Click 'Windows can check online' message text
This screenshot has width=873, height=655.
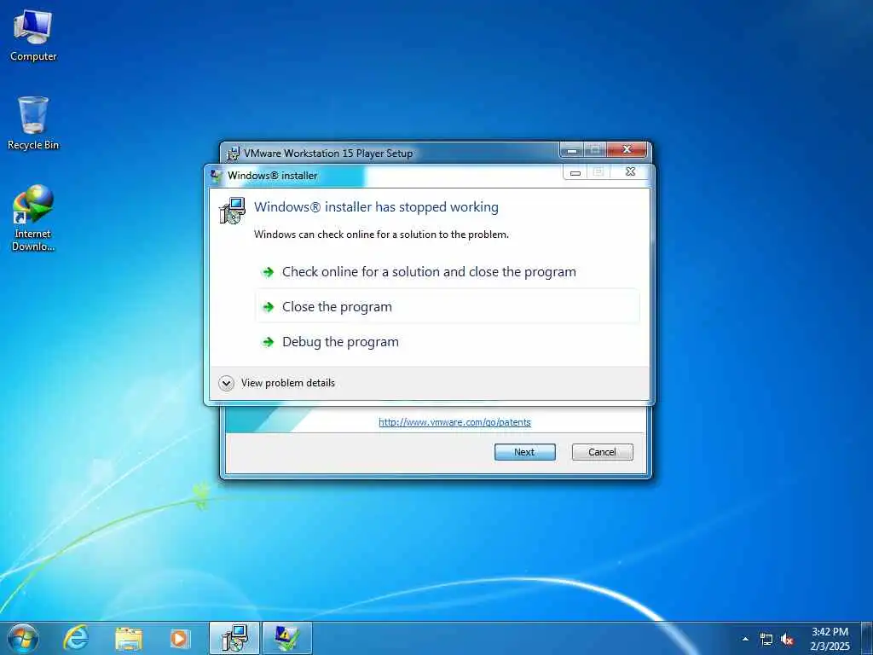tap(381, 235)
